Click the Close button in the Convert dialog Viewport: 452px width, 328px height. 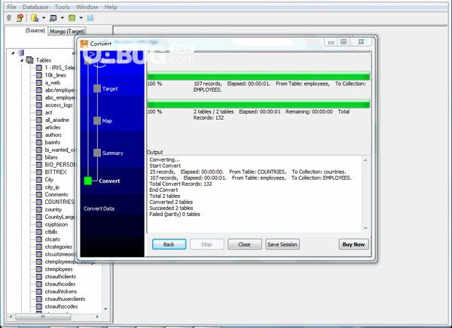click(x=244, y=244)
